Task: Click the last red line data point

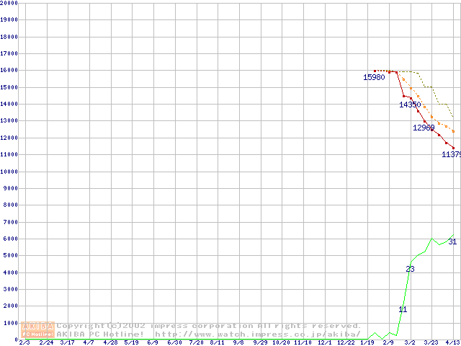Action: (453, 148)
